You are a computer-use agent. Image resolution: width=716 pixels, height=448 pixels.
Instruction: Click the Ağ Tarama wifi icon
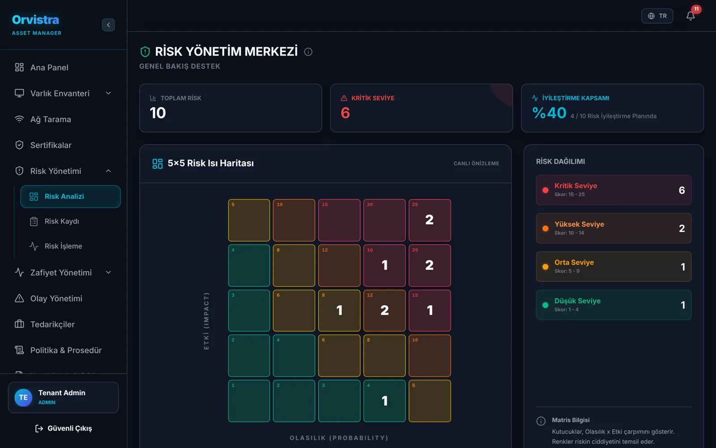point(19,119)
